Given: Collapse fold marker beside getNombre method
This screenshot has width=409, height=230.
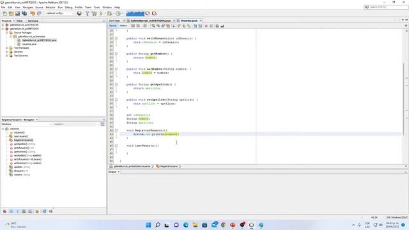Looking at the screenshot, I should pos(116,54).
